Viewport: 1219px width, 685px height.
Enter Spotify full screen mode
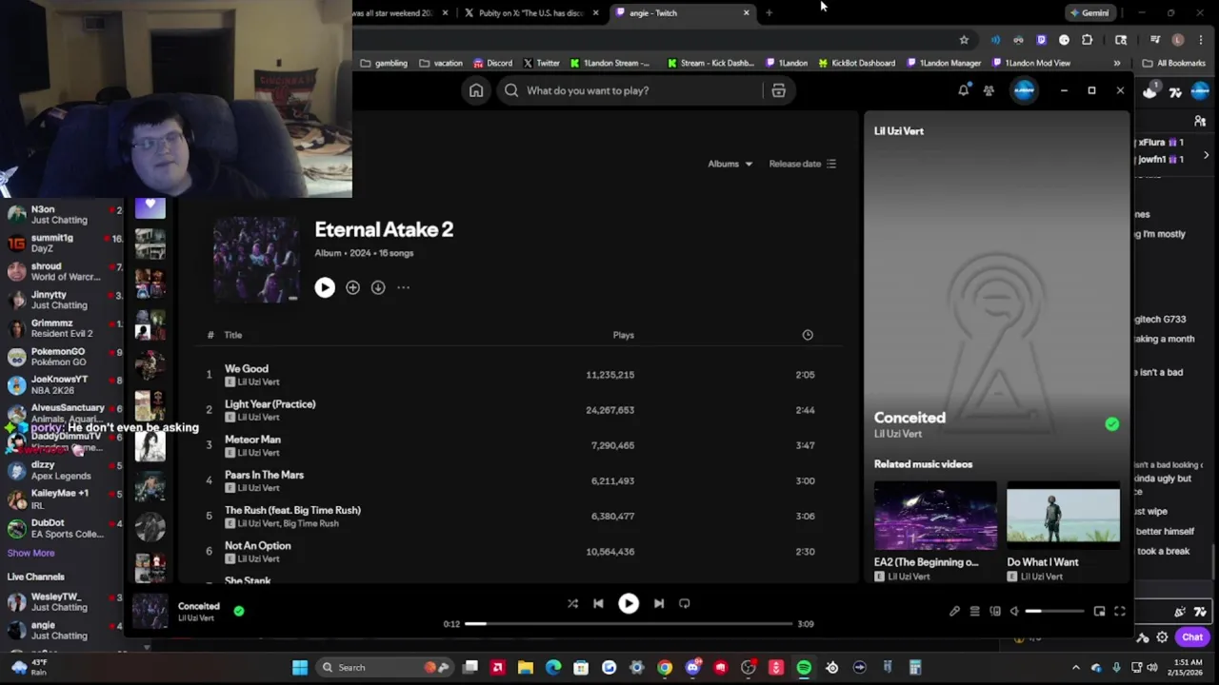(x=1120, y=611)
